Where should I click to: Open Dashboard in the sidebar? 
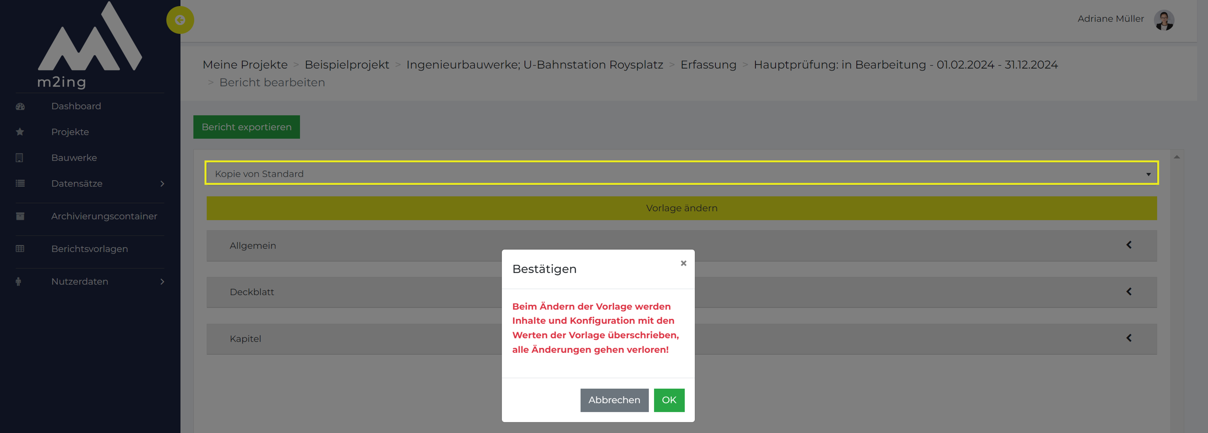coord(76,106)
